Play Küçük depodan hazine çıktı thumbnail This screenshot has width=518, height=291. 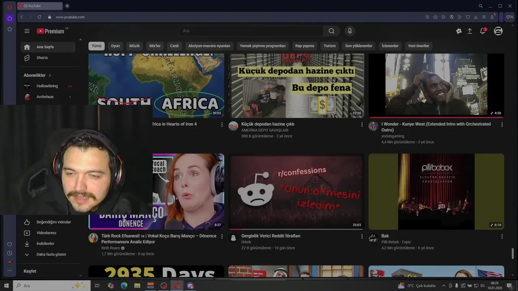click(x=296, y=86)
